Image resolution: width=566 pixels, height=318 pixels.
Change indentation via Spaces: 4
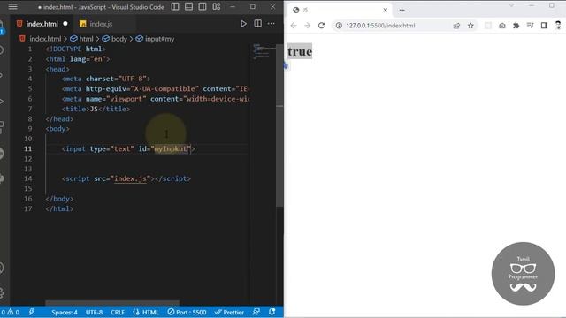click(x=65, y=312)
